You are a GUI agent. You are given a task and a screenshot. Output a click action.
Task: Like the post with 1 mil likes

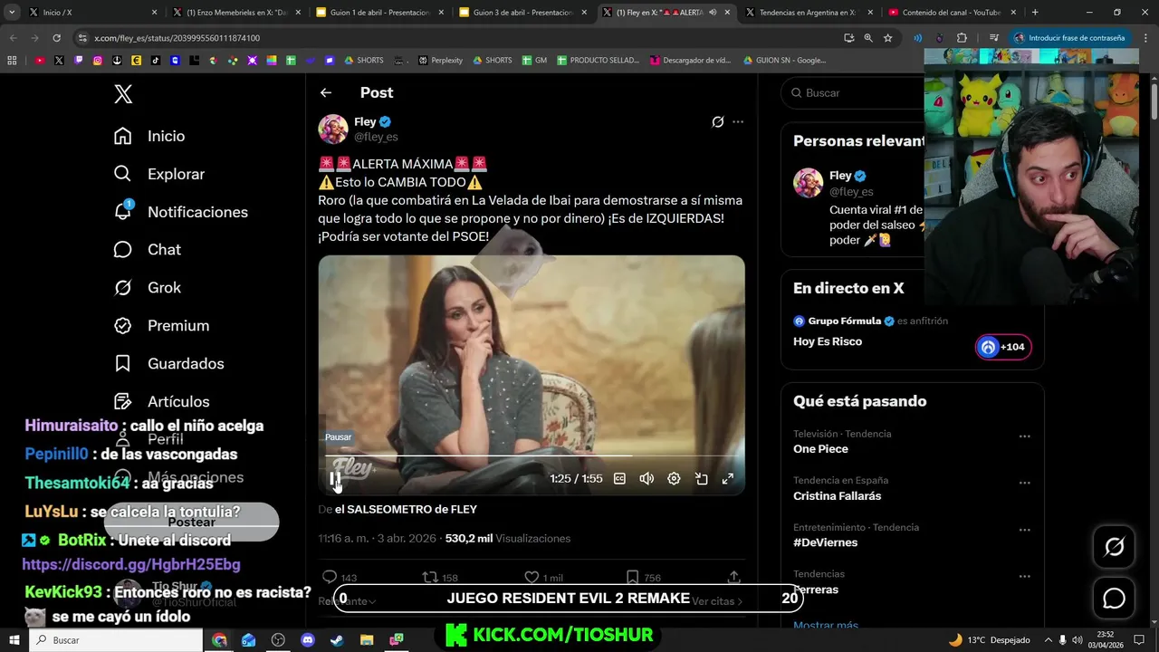tap(543, 577)
